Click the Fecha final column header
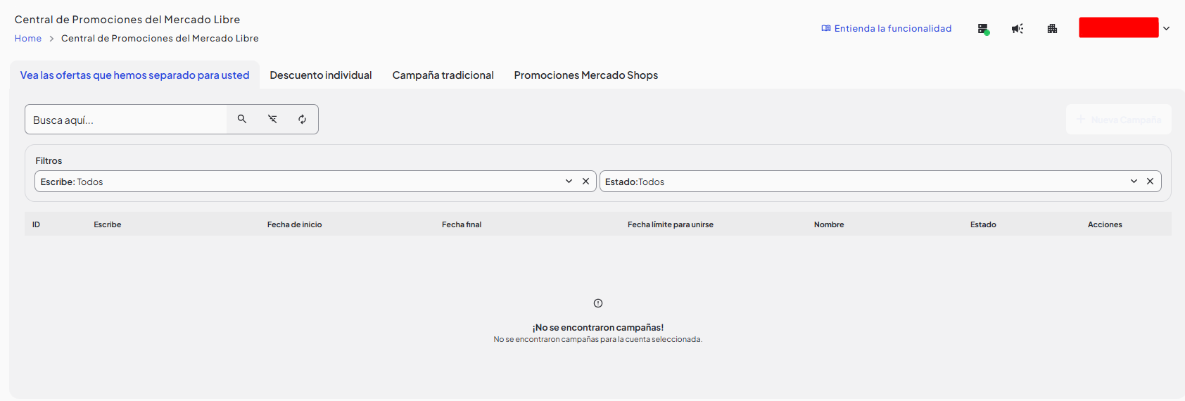The height and width of the screenshot is (401, 1185). point(462,224)
